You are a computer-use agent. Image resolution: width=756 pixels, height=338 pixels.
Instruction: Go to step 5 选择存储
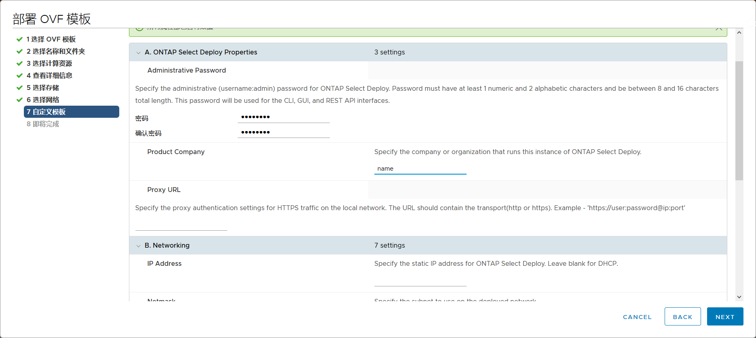tap(43, 88)
